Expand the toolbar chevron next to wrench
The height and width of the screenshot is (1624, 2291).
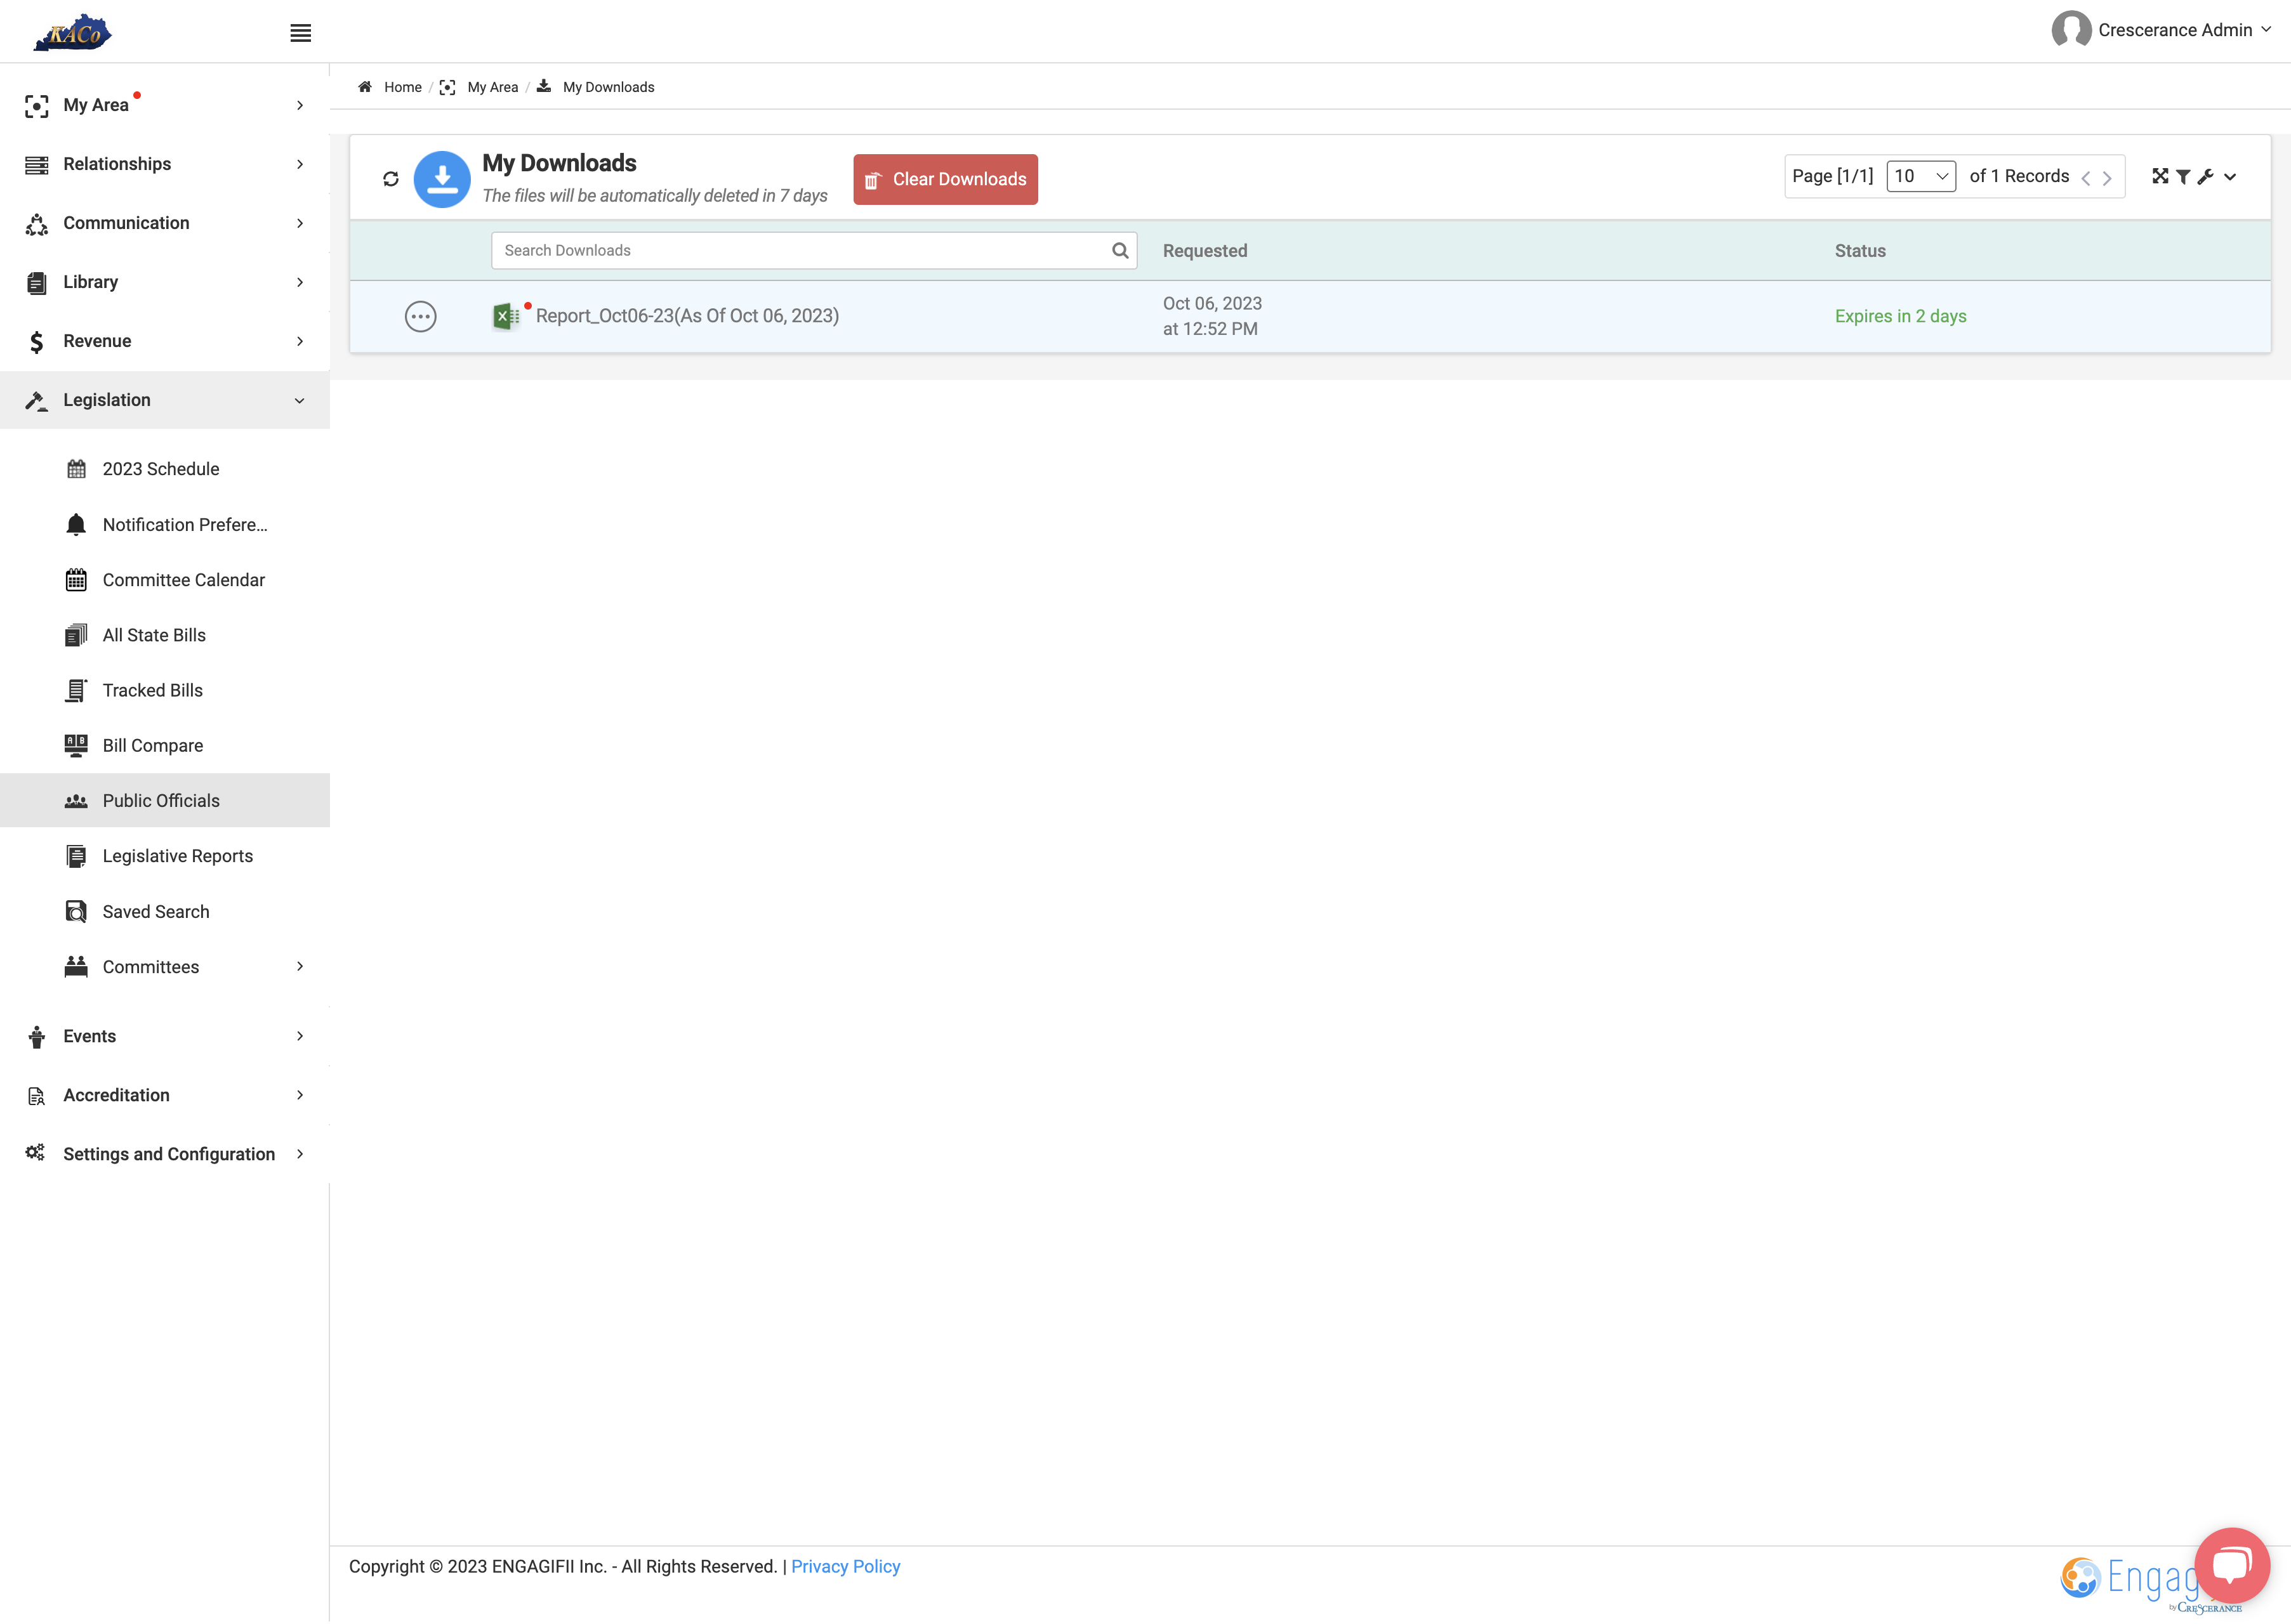tap(2230, 177)
